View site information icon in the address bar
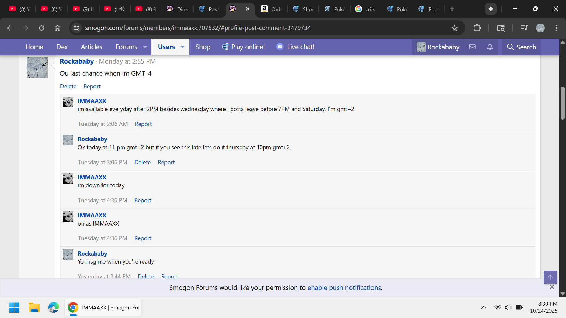 (77, 28)
